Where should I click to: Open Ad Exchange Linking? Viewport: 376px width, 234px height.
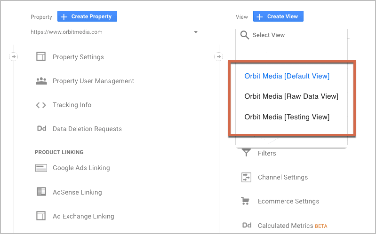click(83, 216)
